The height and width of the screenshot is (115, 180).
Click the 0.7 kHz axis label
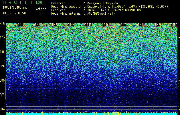pos(3,95)
